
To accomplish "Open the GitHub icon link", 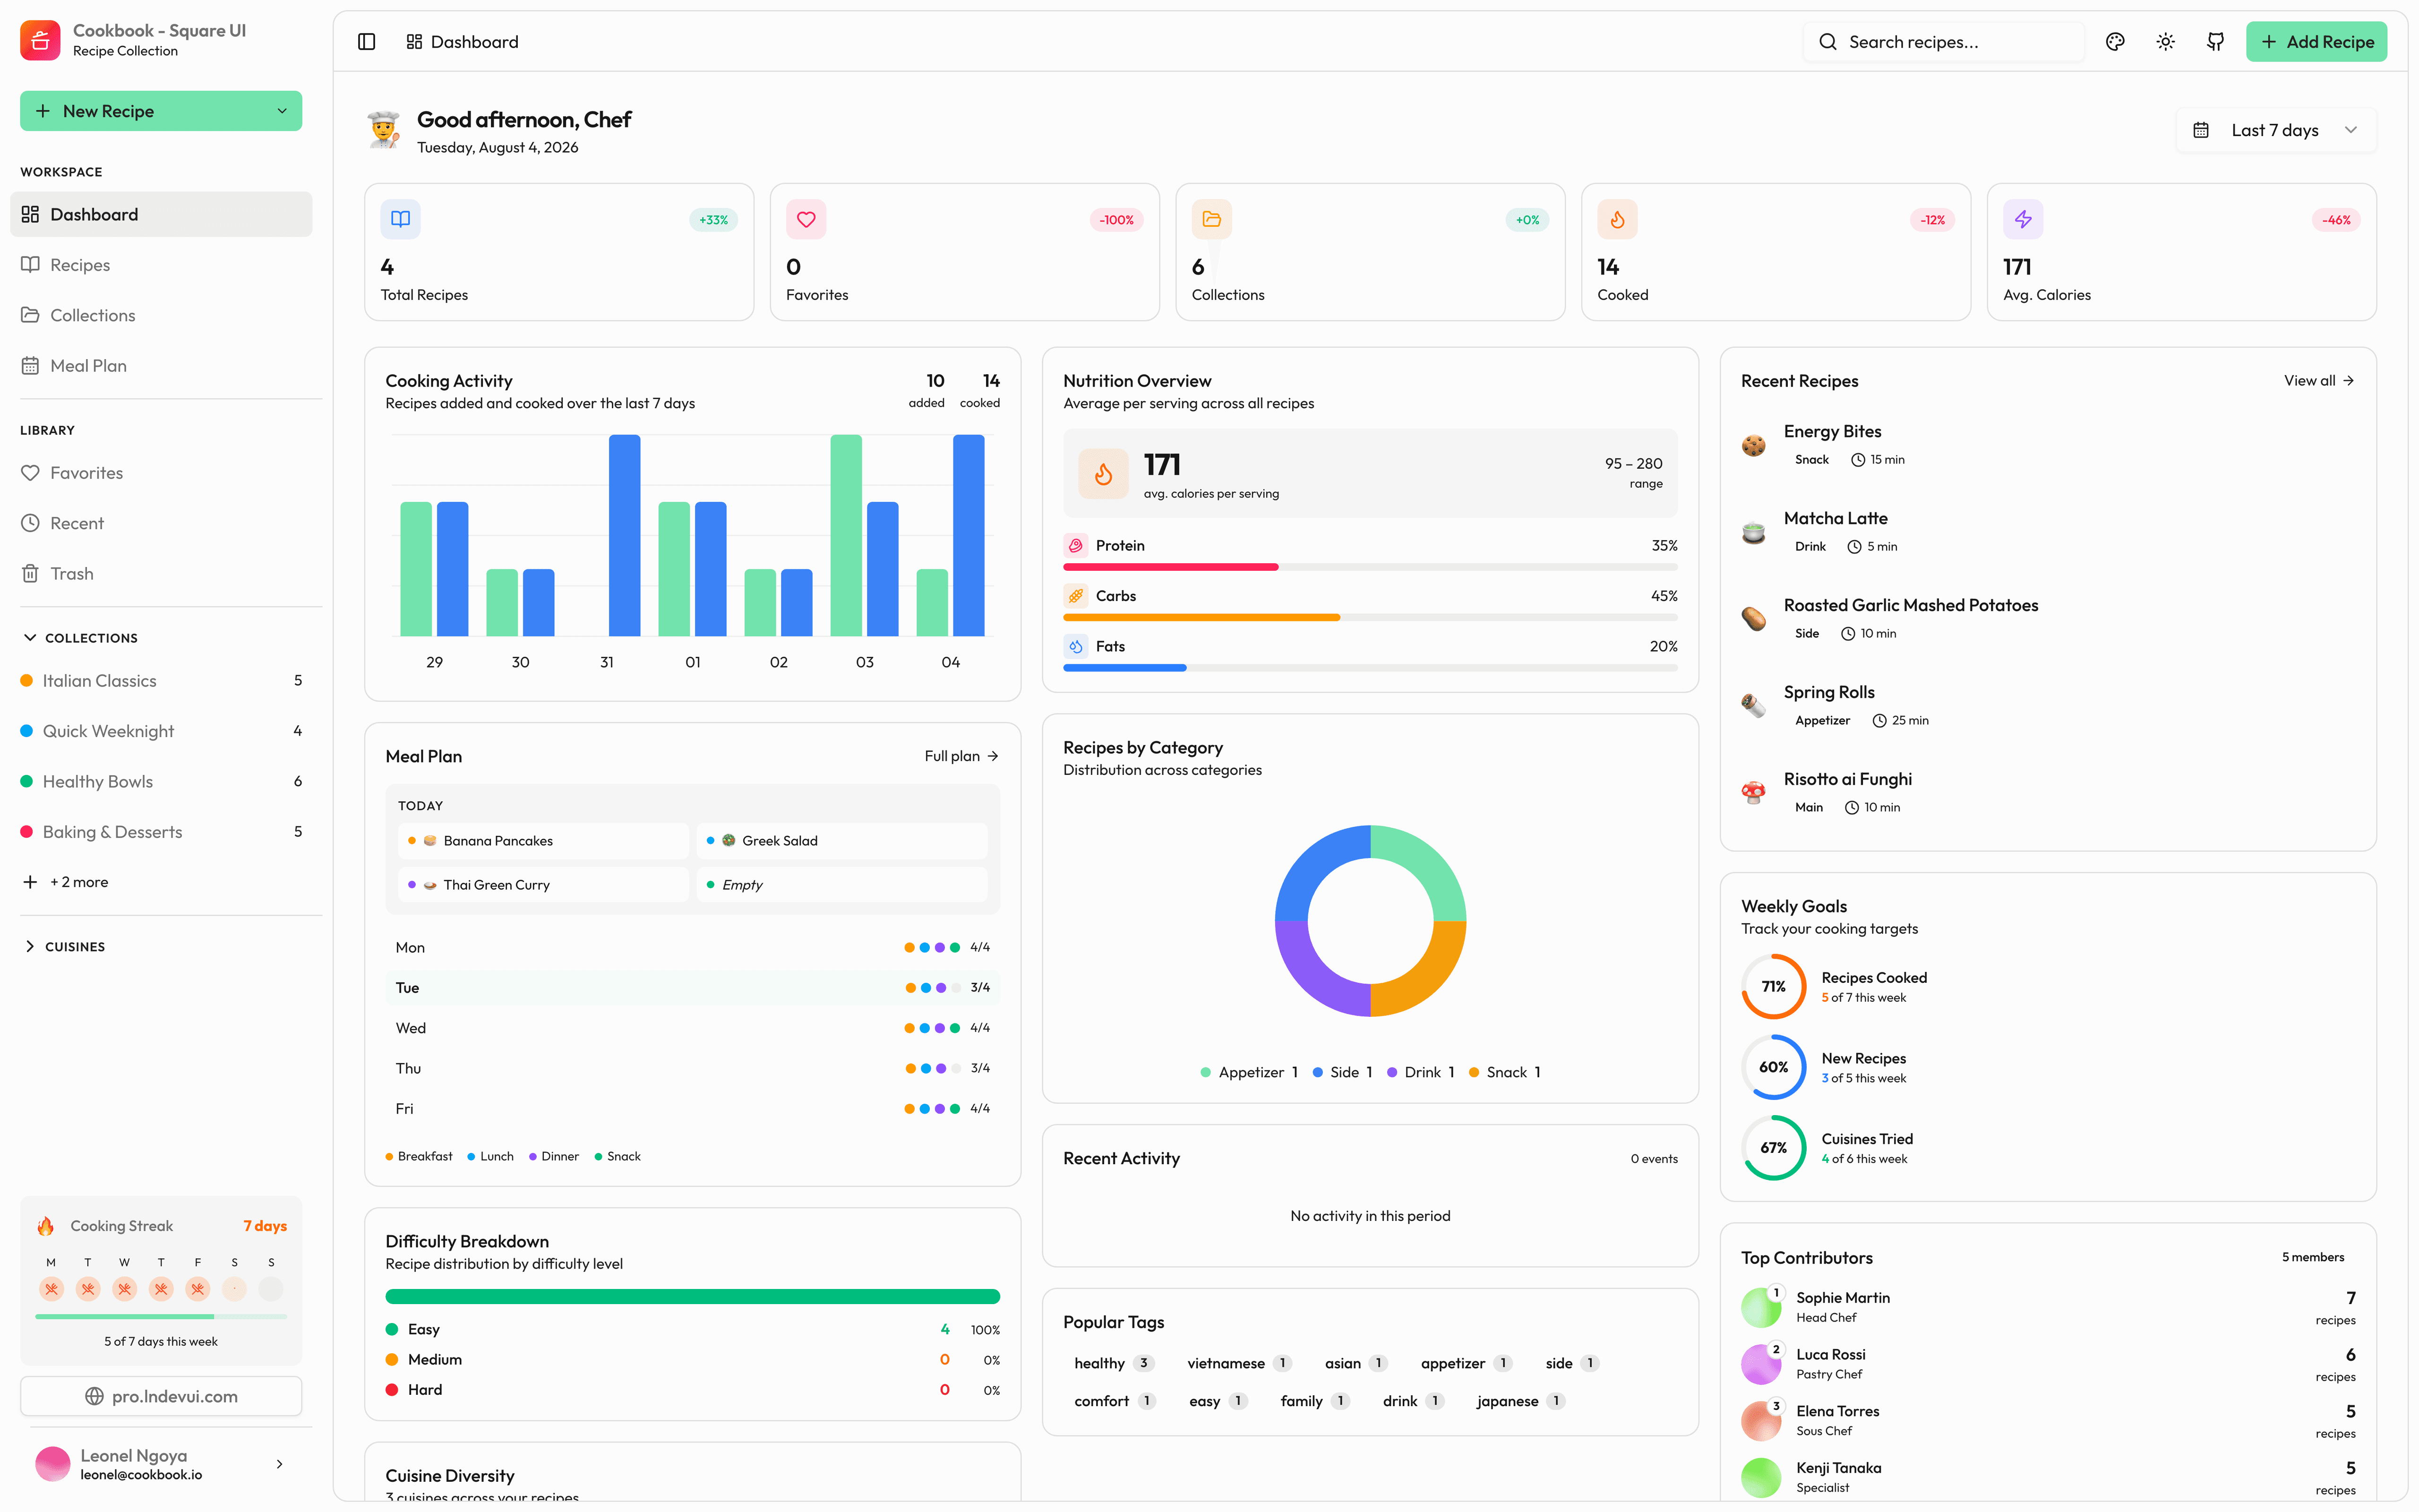I will [2215, 42].
